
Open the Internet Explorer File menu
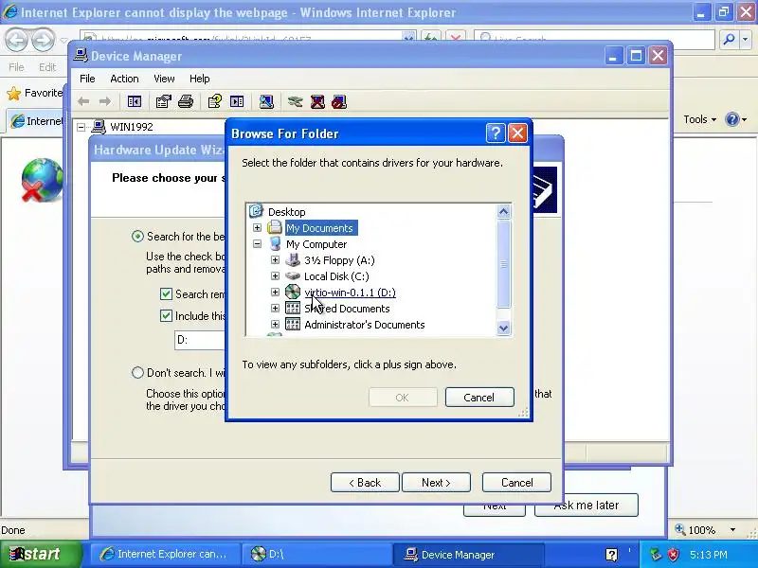pyautogui.click(x=16, y=67)
